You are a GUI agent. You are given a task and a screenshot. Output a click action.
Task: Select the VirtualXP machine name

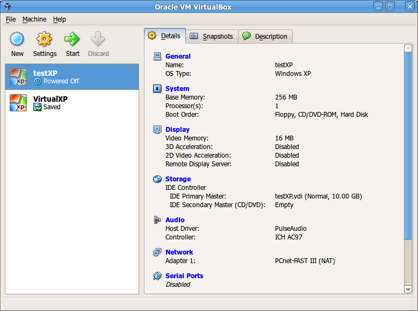51,99
